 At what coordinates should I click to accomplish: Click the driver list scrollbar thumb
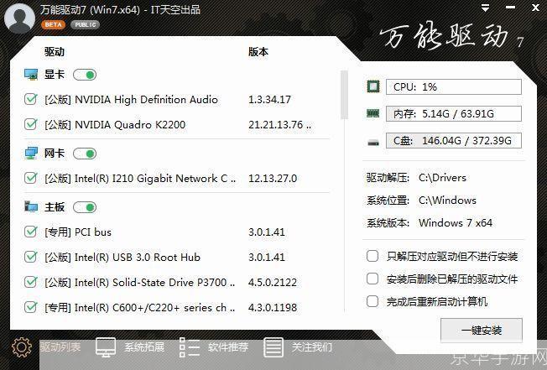(x=344, y=95)
